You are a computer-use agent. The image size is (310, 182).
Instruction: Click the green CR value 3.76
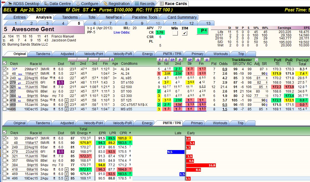[160, 33]
